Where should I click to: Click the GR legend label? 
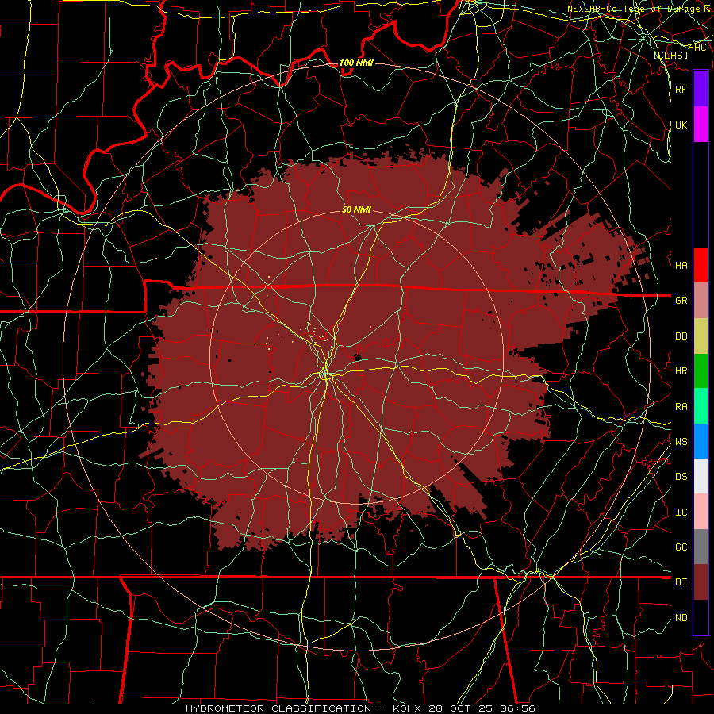[681, 301]
